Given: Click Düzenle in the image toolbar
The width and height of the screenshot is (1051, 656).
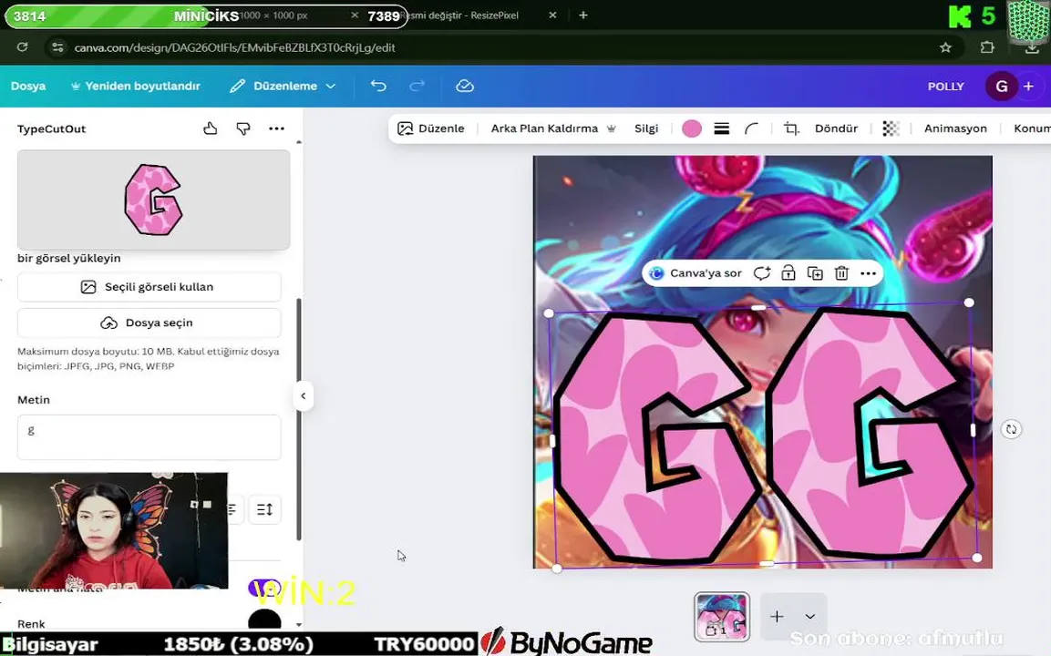Looking at the screenshot, I should pyautogui.click(x=431, y=128).
